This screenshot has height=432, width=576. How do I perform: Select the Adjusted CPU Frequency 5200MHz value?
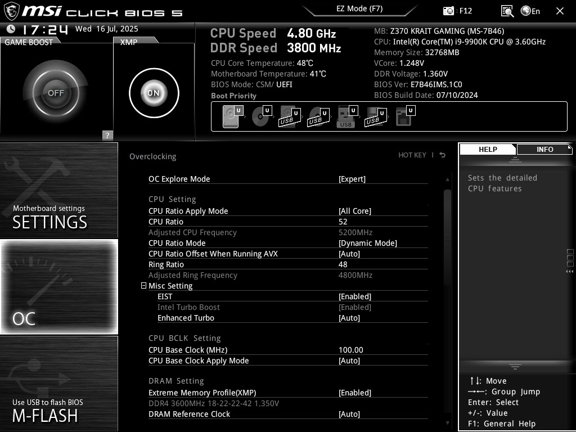355,232
